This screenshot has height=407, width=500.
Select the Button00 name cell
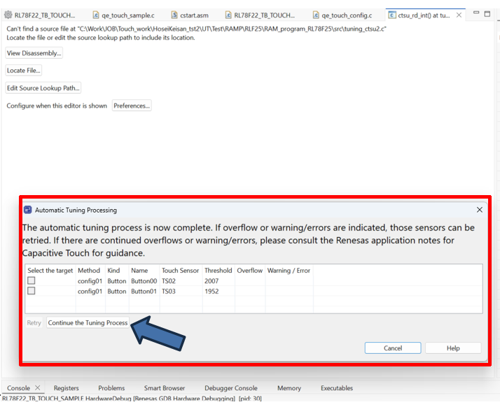click(x=144, y=281)
